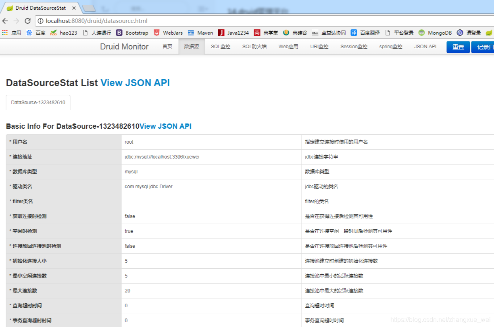Click description 连接池中最大的活跃连接数
This screenshot has height=327, width=494.
coord(334,291)
